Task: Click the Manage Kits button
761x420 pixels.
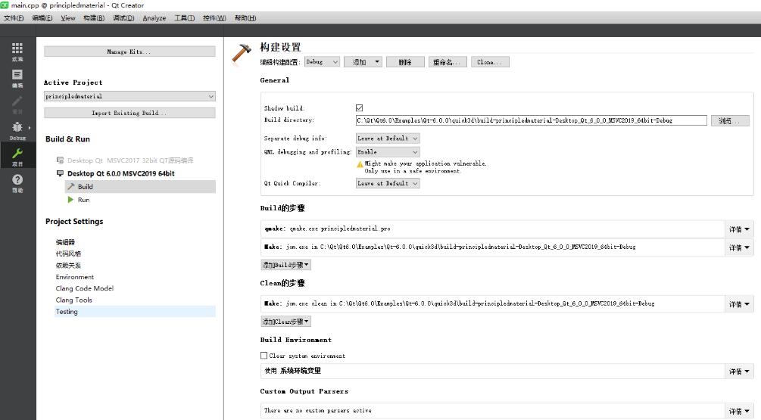Action: coord(129,51)
